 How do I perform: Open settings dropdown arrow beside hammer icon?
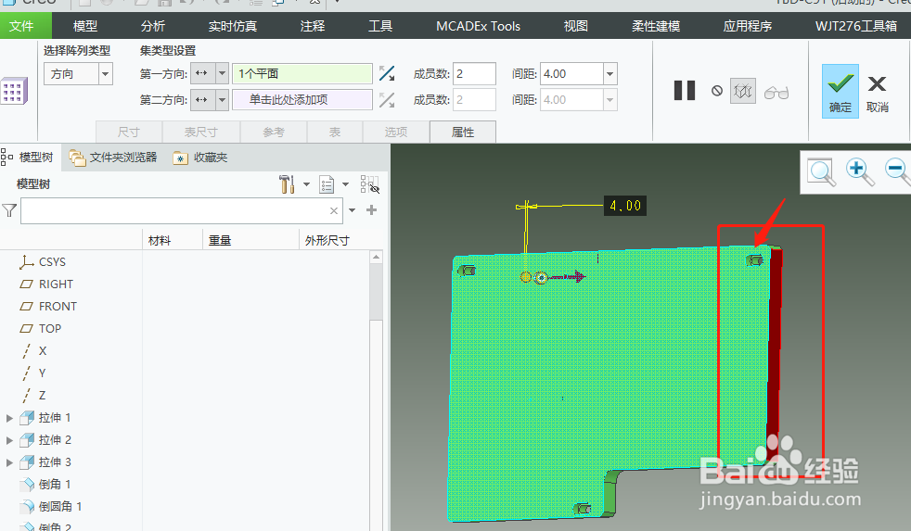[307, 184]
